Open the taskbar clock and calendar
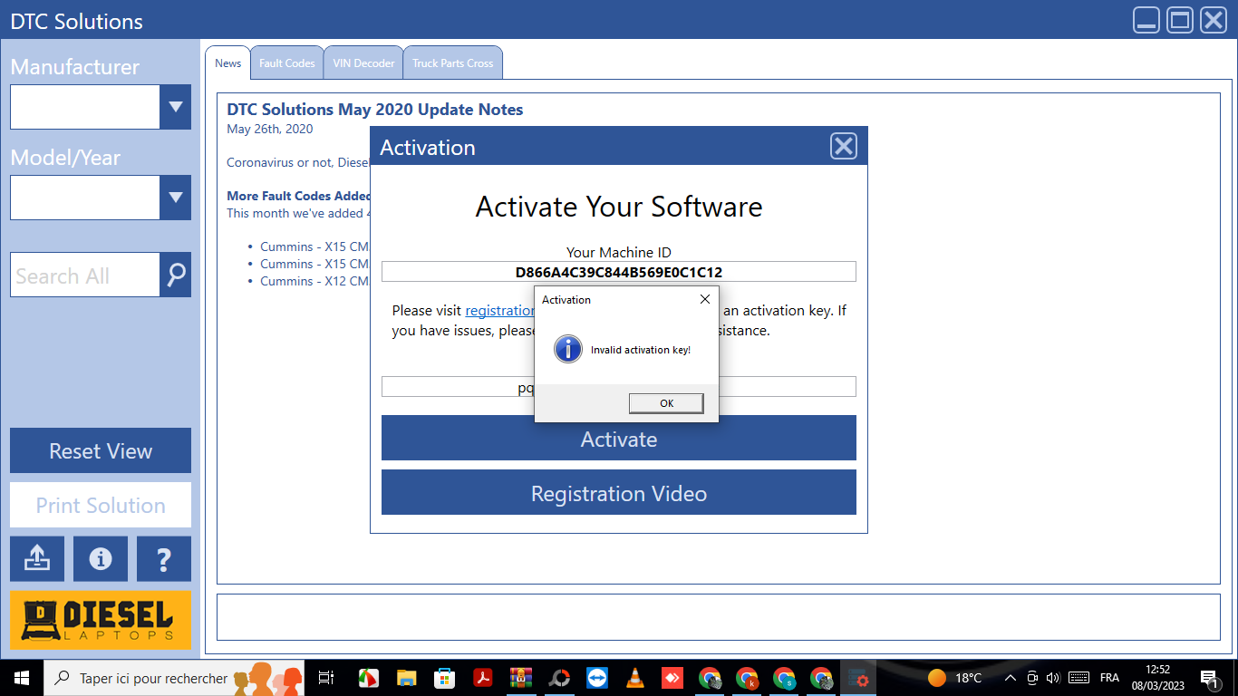The width and height of the screenshot is (1238, 696). [x=1156, y=678]
